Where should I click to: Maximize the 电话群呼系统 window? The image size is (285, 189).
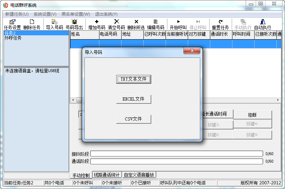tap(261, 4)
